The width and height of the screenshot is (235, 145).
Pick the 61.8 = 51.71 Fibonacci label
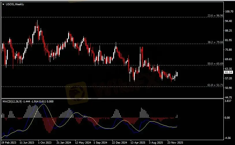coord(215,85)
